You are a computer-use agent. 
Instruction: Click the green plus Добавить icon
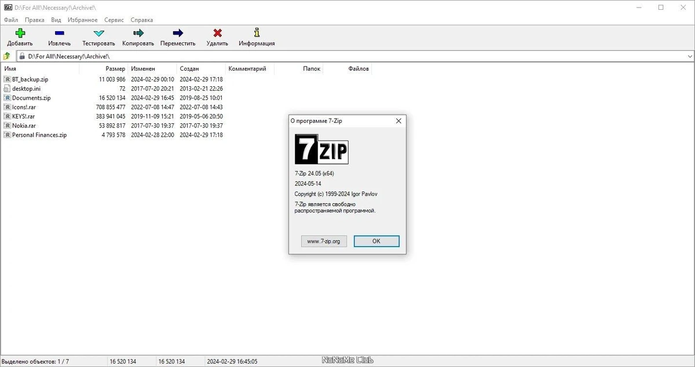(20, 33)
